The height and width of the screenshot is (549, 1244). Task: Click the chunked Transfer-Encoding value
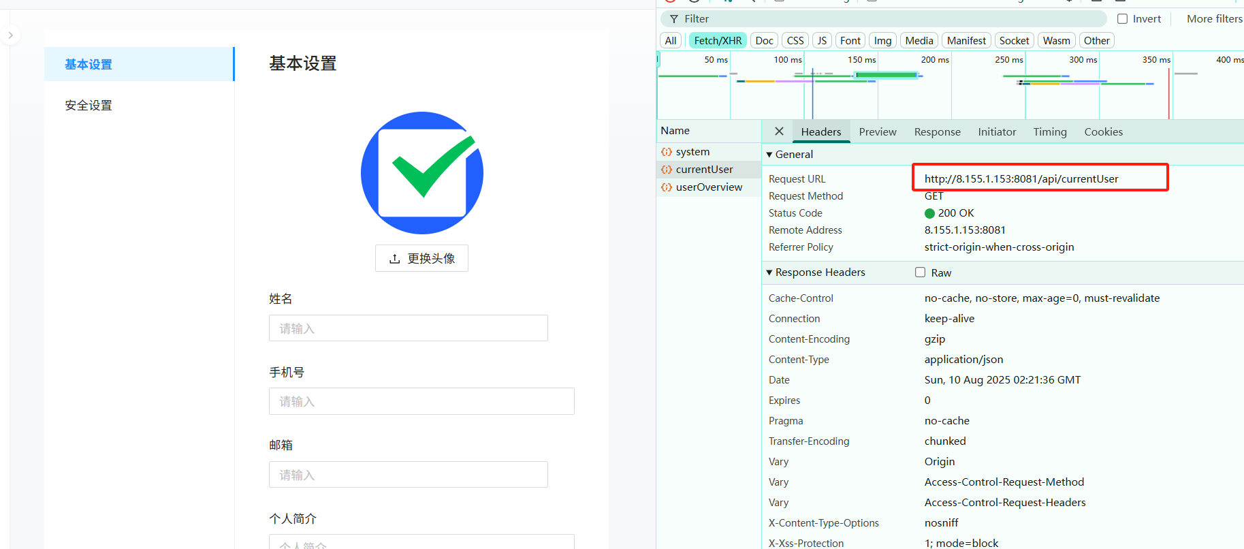[x=945, y=441]
